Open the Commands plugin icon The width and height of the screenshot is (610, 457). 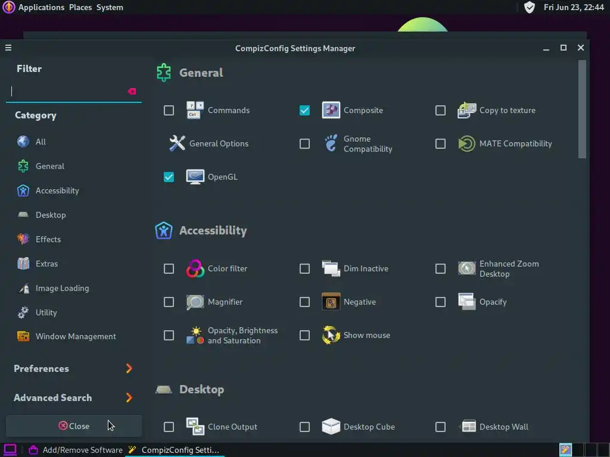(x=195, y=110)
